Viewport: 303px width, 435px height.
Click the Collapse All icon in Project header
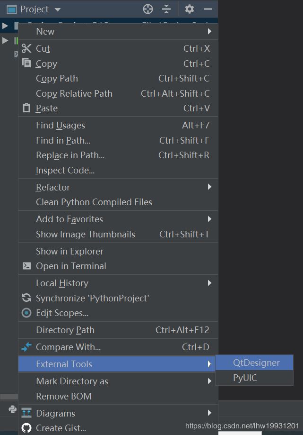point(166,9)
